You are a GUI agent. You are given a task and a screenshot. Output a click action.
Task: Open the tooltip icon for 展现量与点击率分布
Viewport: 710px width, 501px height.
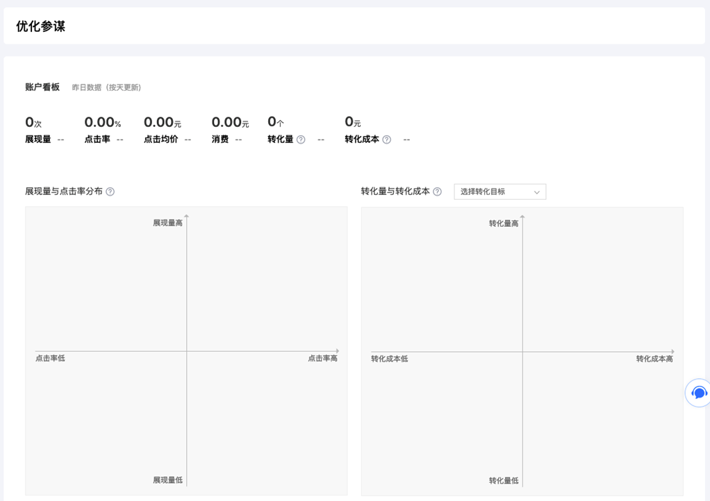110,192
